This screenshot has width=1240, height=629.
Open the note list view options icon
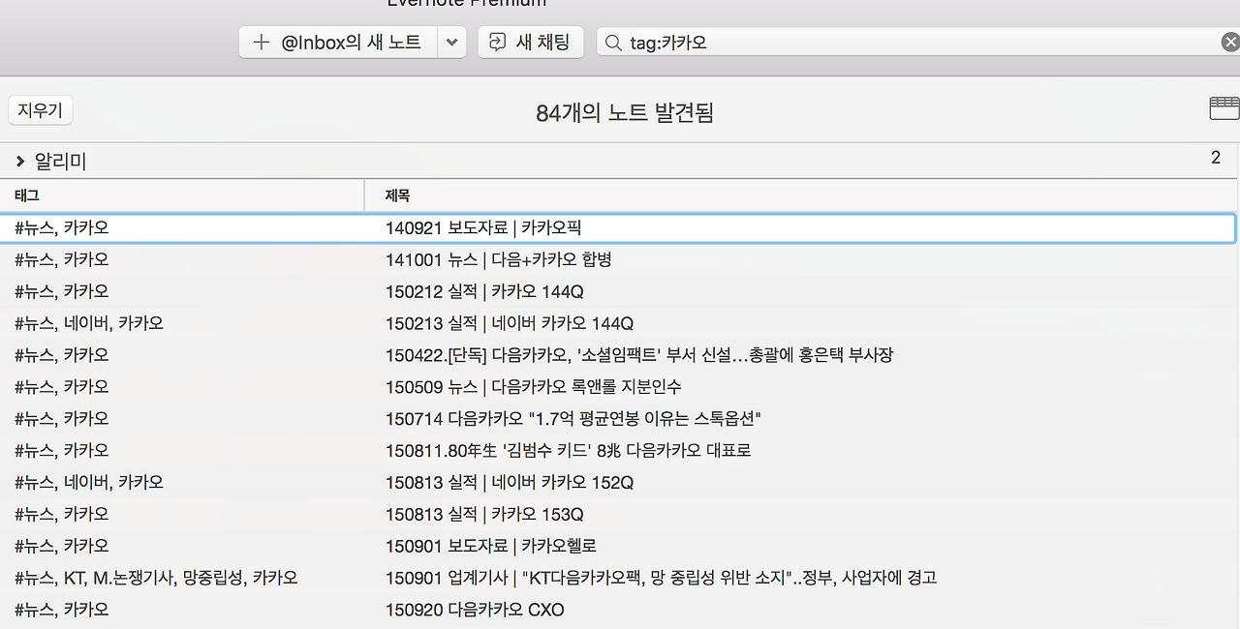tap(1224, 108)
